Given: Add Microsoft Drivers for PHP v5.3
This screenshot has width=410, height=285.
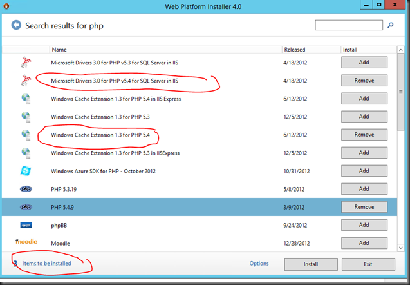Looking at the screenshot, I should point(364,63).
